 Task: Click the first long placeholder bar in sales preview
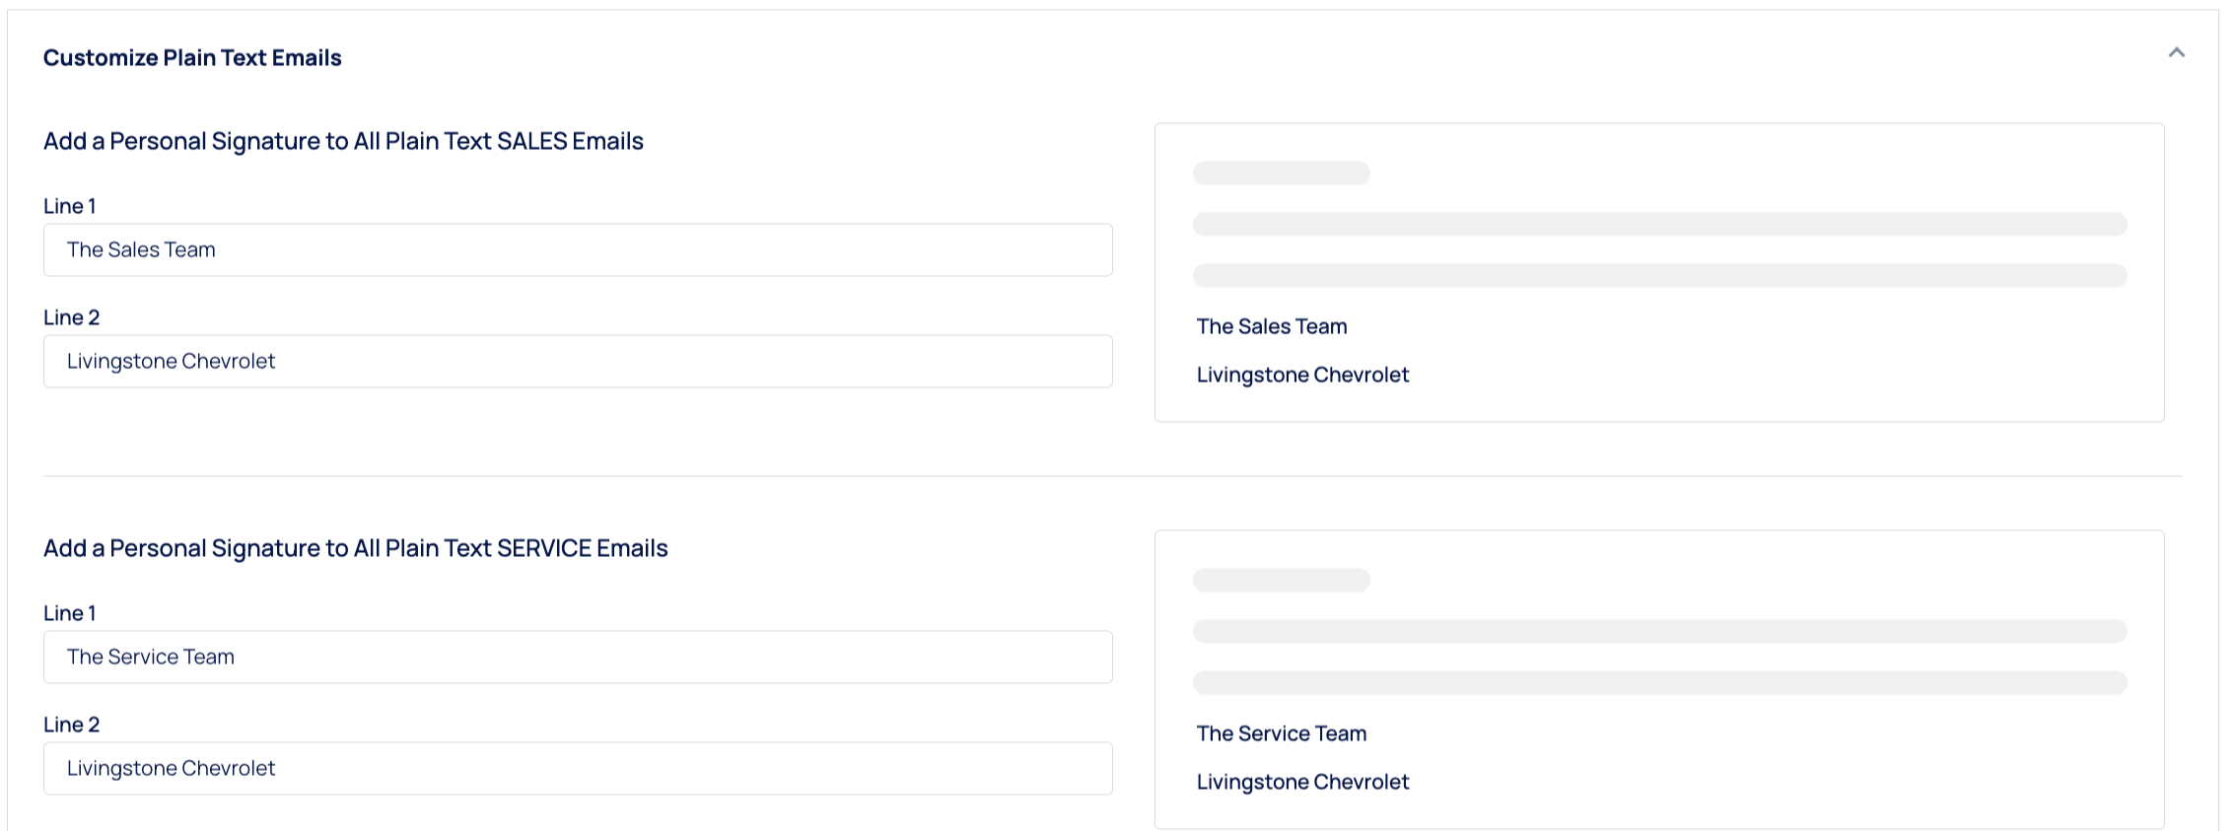(x=1659, y=225)
